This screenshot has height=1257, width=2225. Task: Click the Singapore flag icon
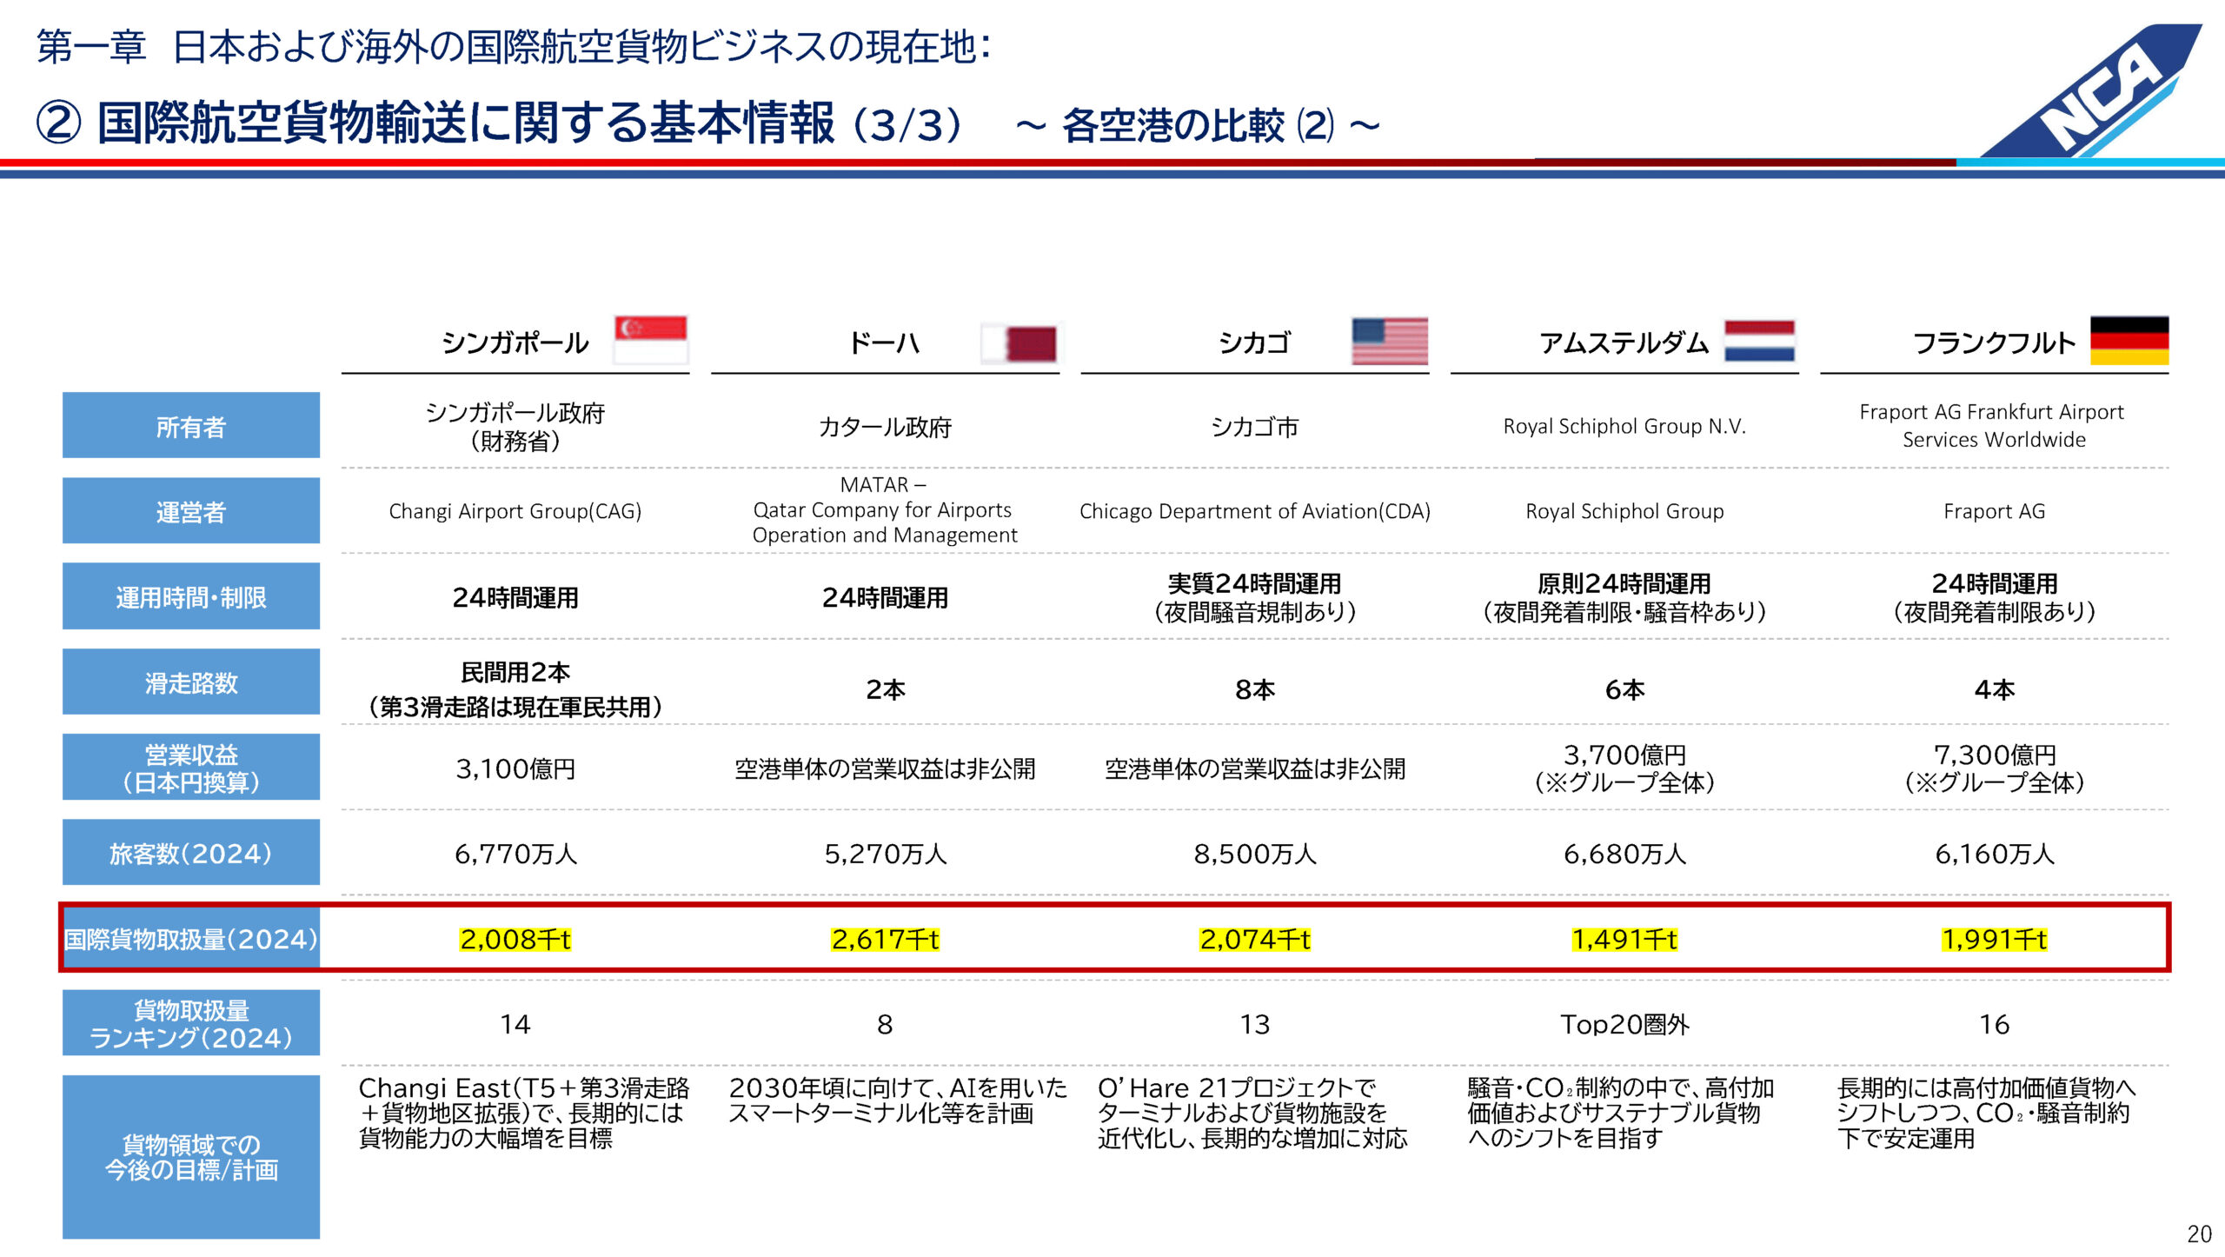[x=651, y=340]
